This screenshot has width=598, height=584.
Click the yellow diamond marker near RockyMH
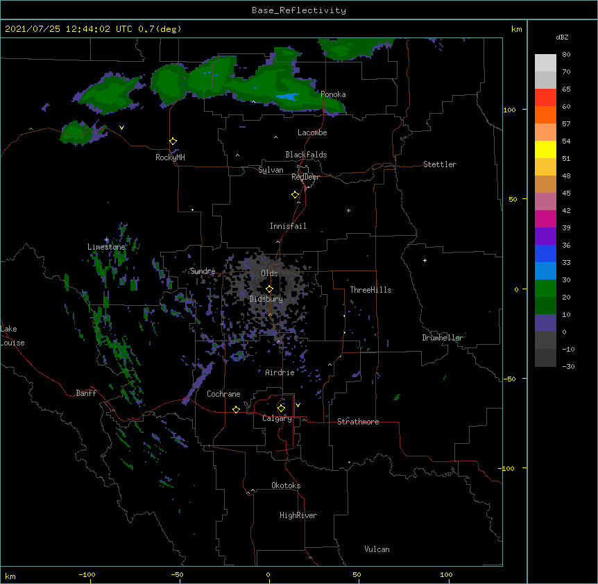(x=173, y=141)
